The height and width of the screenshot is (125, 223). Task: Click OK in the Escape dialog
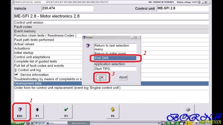pyautogui.click(x=101, y=77)
